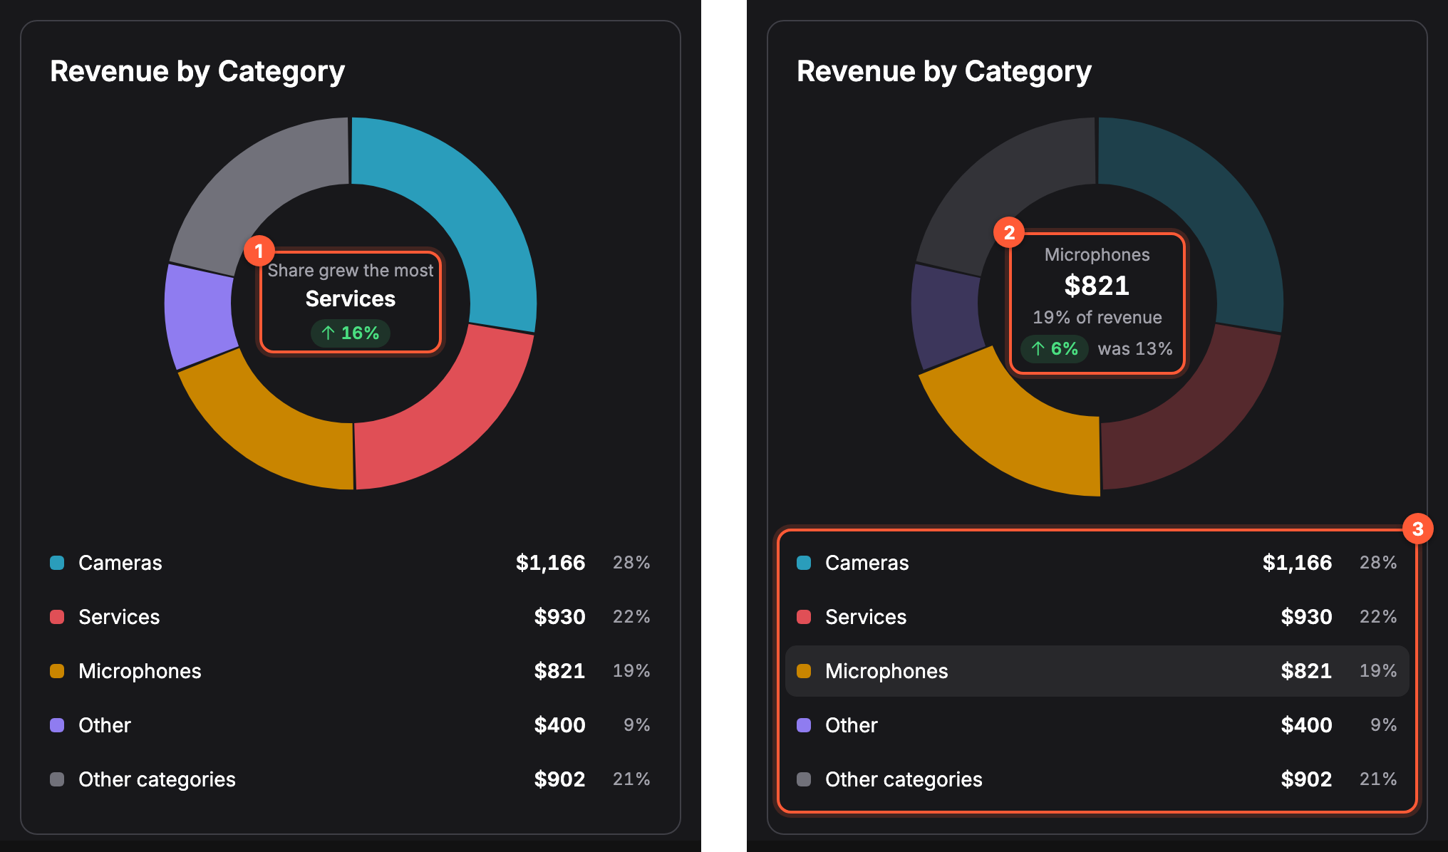Click the Other purple legend swatch in right card
This screenshot has width=1448, height=852.
pos(804,725)
